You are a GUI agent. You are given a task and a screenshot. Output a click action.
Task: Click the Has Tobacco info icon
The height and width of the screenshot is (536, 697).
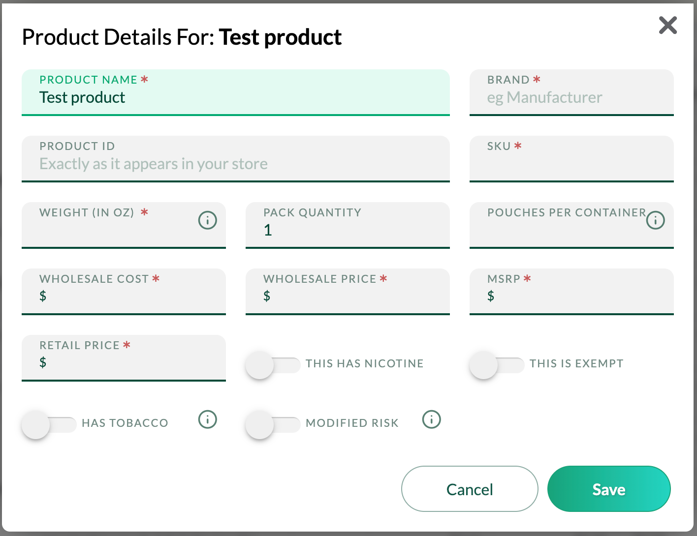click(207, 420)
